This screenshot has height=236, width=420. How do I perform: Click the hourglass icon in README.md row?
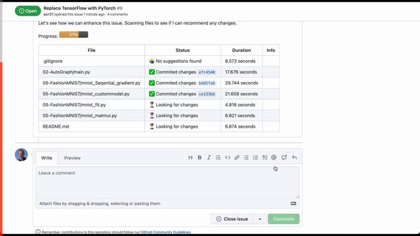[x=152, y=127]
